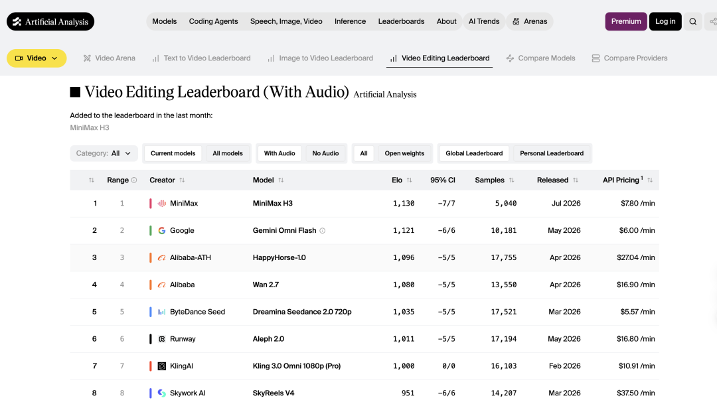Sort the Samples column with arrows icon

(x=511, y=180)
